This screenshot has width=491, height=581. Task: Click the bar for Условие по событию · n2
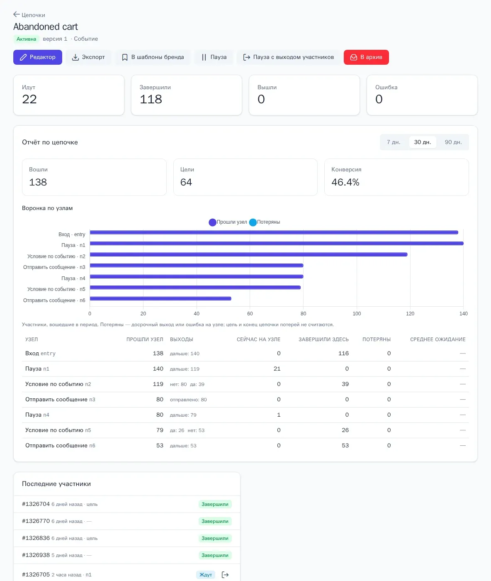[x=249, y=254]
